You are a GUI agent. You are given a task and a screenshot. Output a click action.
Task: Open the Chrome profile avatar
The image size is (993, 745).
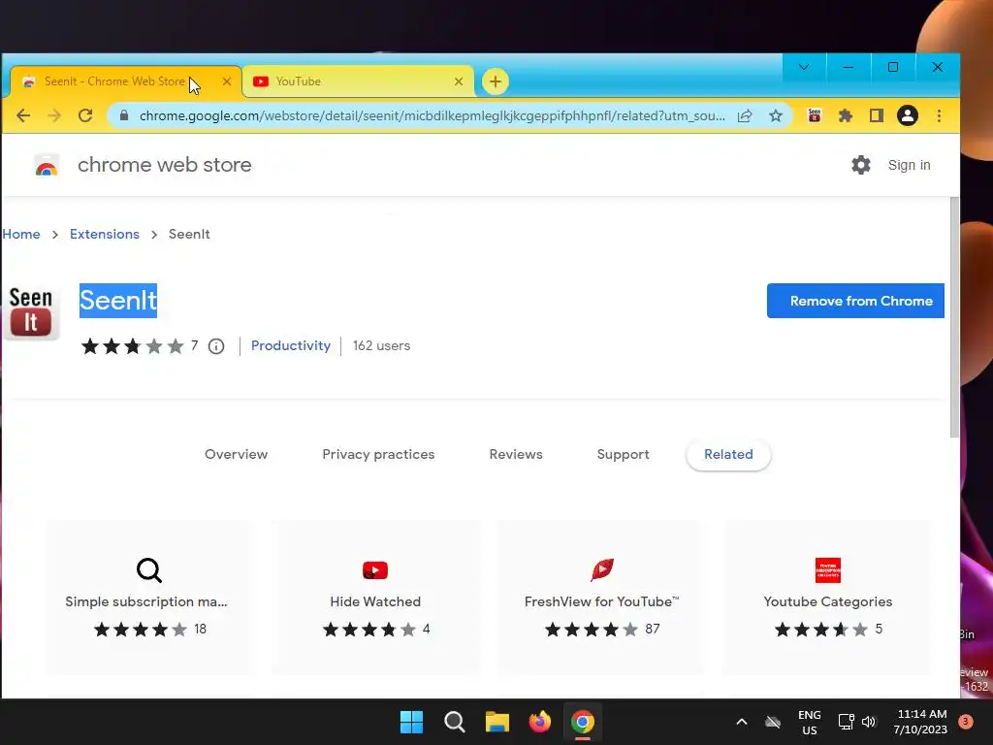(908, 116)
